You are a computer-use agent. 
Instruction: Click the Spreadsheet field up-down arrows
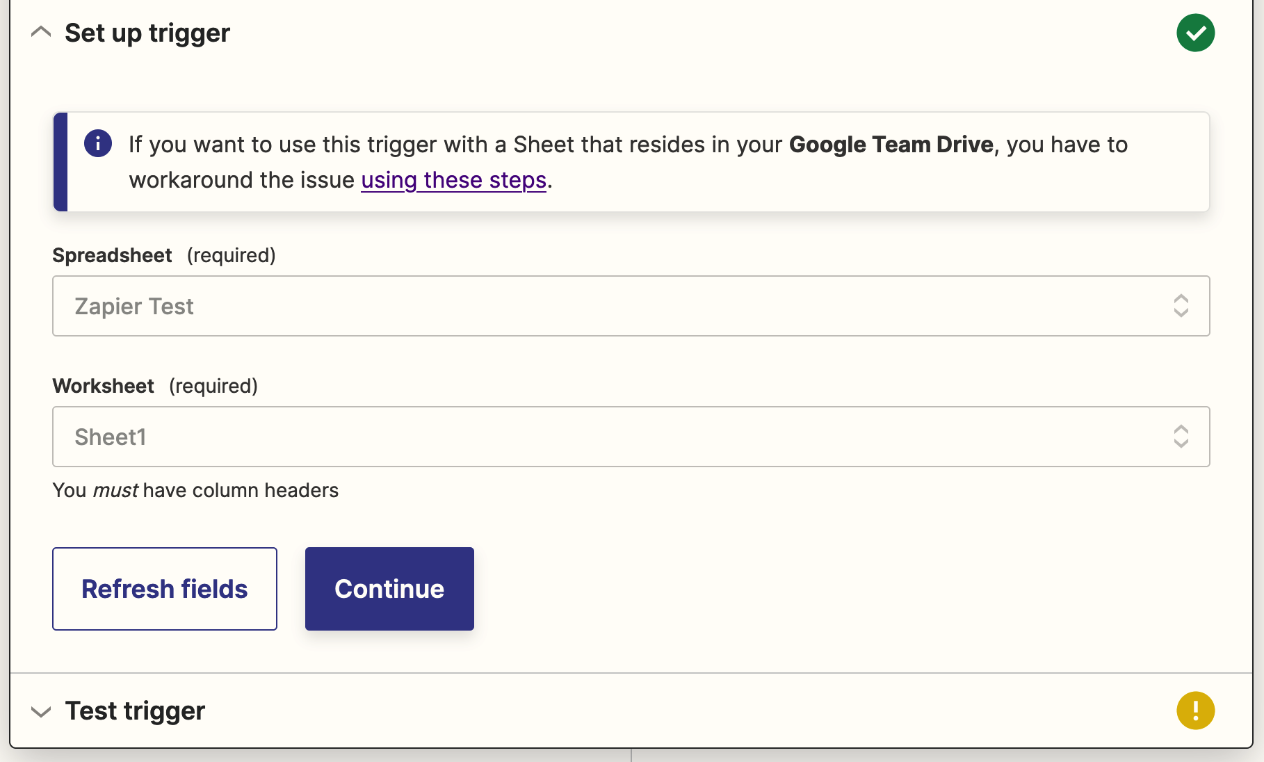pyautogui.click(x=1181, y=306)
